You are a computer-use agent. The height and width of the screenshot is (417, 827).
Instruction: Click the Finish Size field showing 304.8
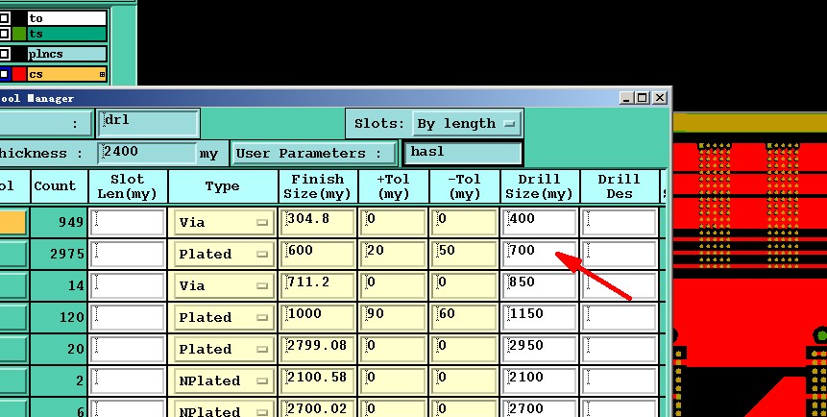coord(318,222)
